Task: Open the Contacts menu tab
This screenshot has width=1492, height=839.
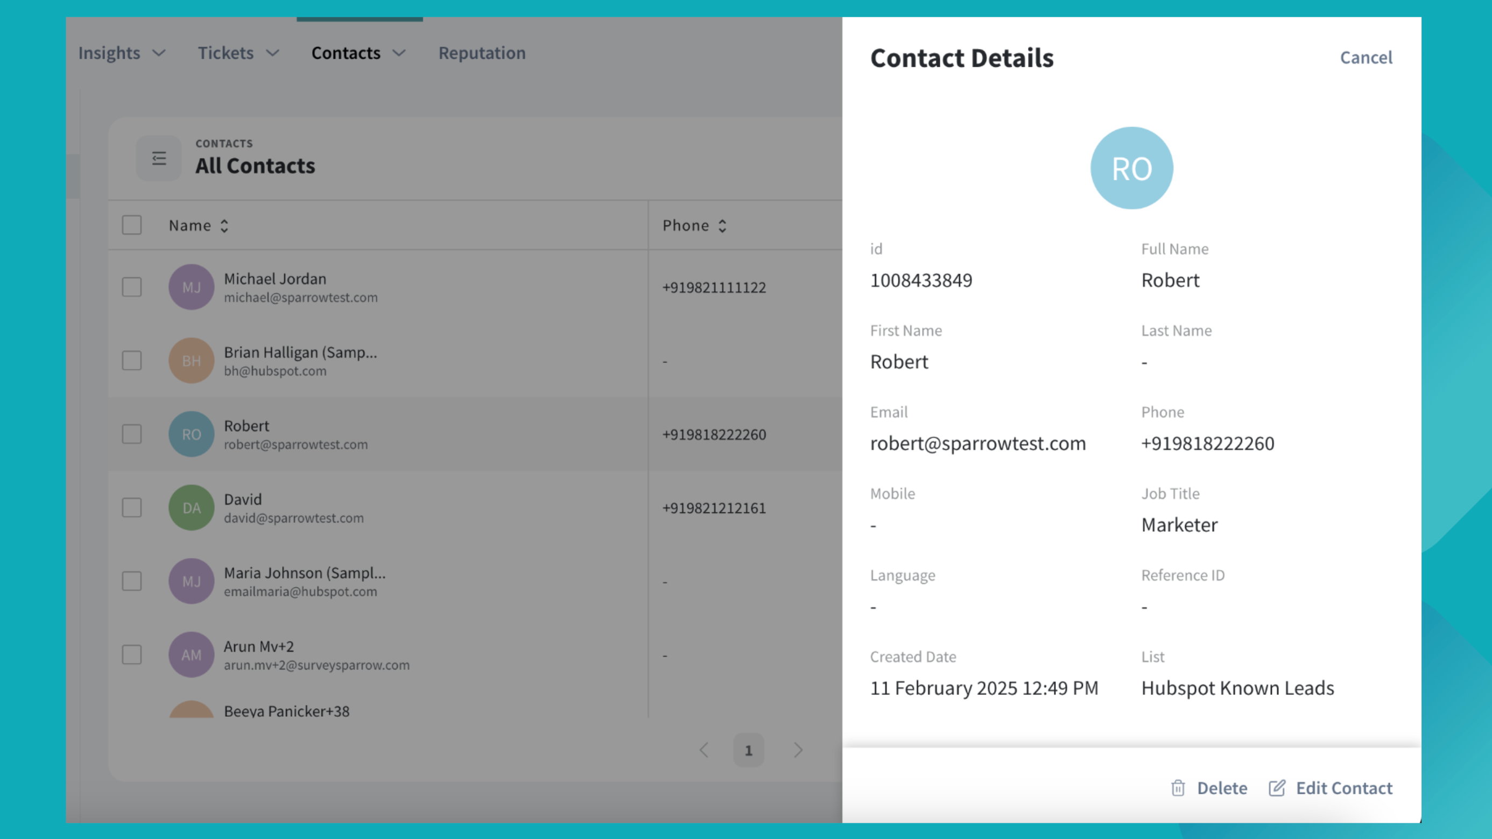Action: tap(358, 53)
